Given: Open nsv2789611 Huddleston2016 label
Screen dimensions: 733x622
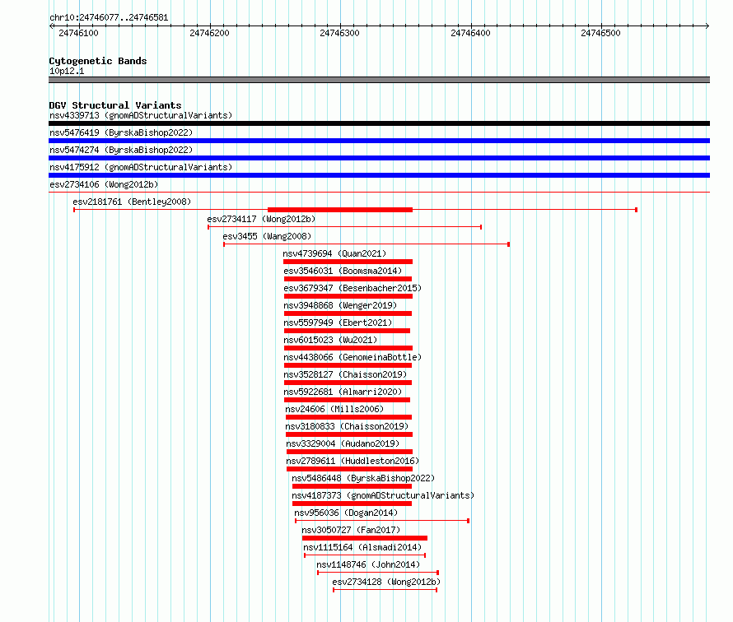Looking at the screenshot, I should (352, 461).
